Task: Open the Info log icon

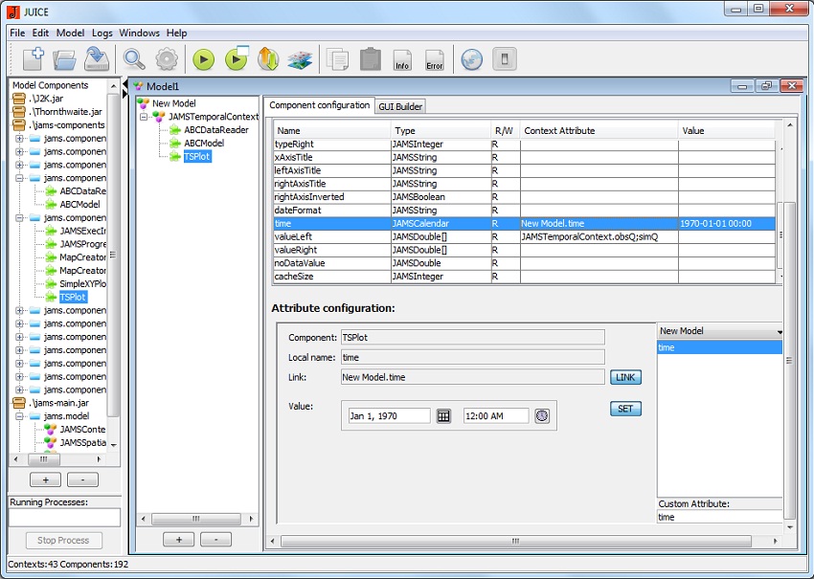Action: point(402,60)
